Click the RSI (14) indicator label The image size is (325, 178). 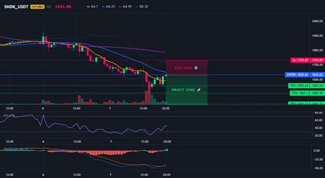(9, 116)
